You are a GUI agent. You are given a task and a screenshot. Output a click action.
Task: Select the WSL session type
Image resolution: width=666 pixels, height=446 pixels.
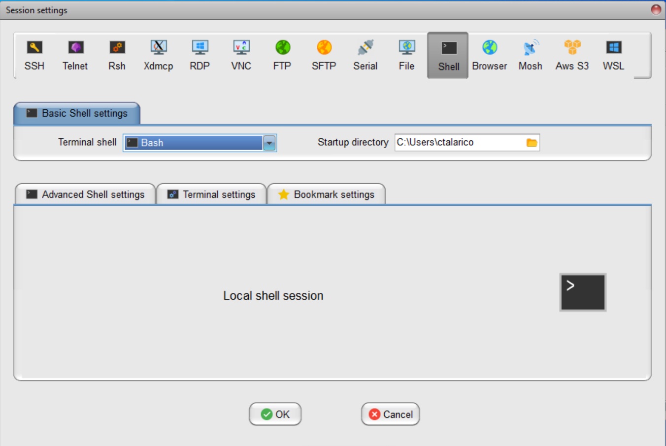click(613, 56)
